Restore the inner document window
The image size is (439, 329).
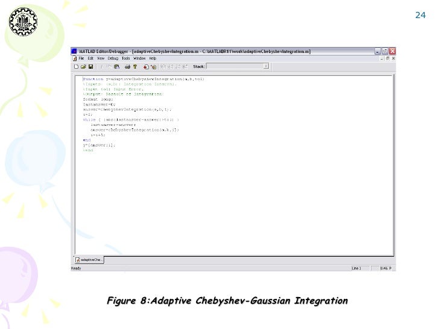(x=388, y=58)
